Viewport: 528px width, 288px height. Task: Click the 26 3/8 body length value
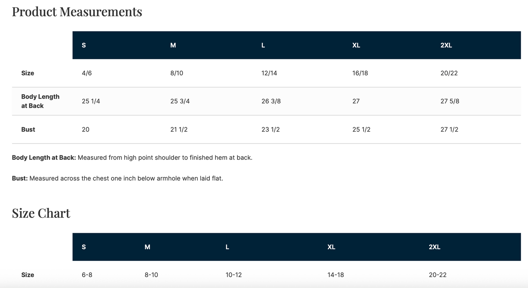click(271, 101)
